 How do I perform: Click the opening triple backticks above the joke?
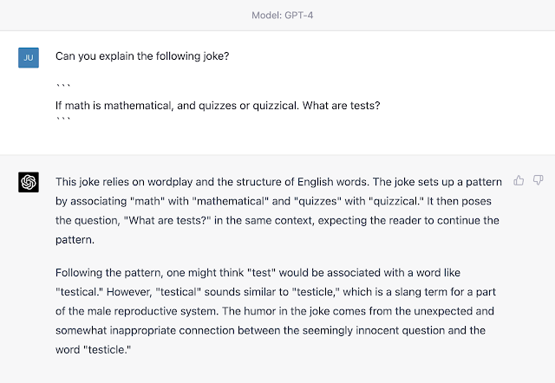coord(63,88)
